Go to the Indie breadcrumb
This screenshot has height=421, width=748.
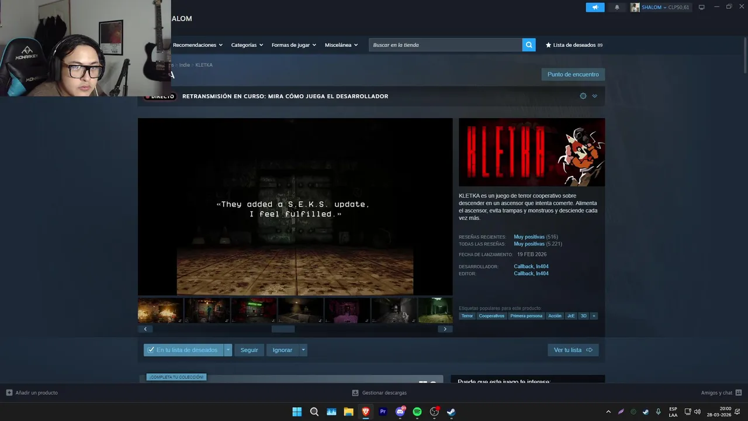[185, 65]
